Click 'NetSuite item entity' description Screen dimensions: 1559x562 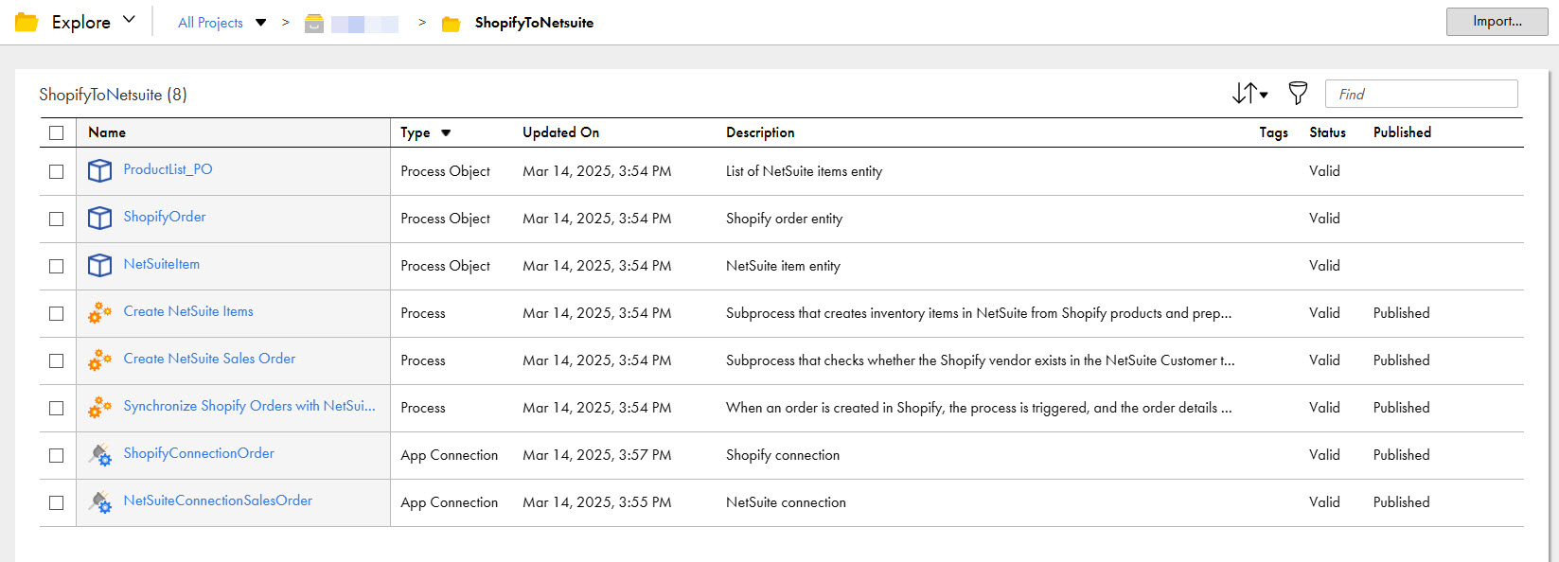pos(783,266)
